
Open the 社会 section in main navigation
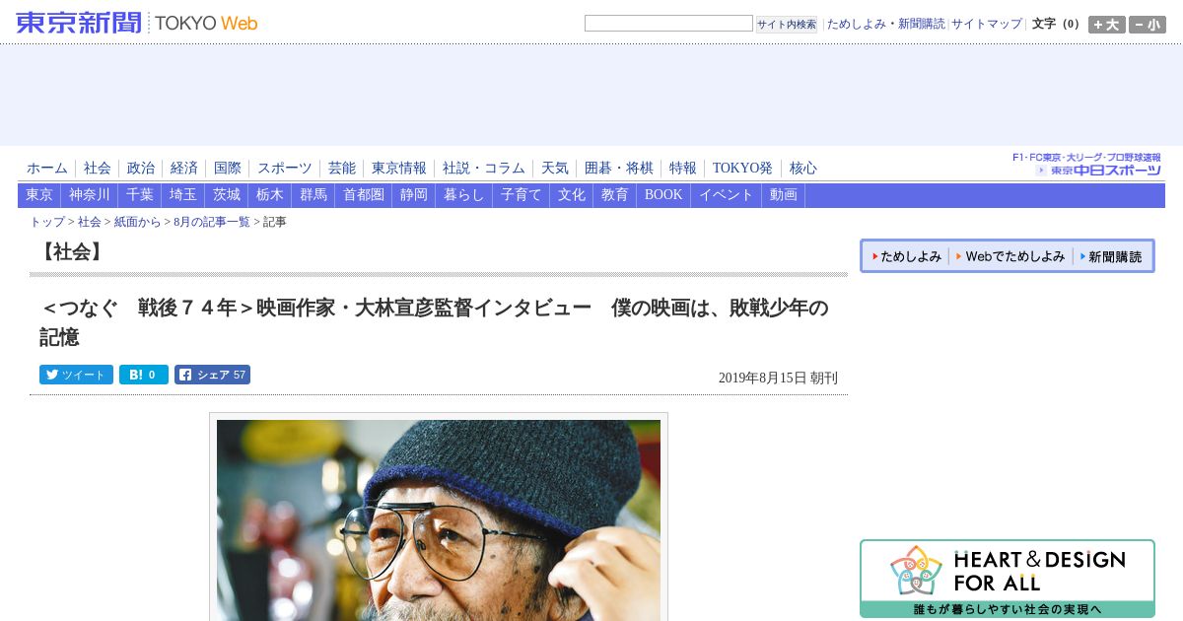click(98, 169)
